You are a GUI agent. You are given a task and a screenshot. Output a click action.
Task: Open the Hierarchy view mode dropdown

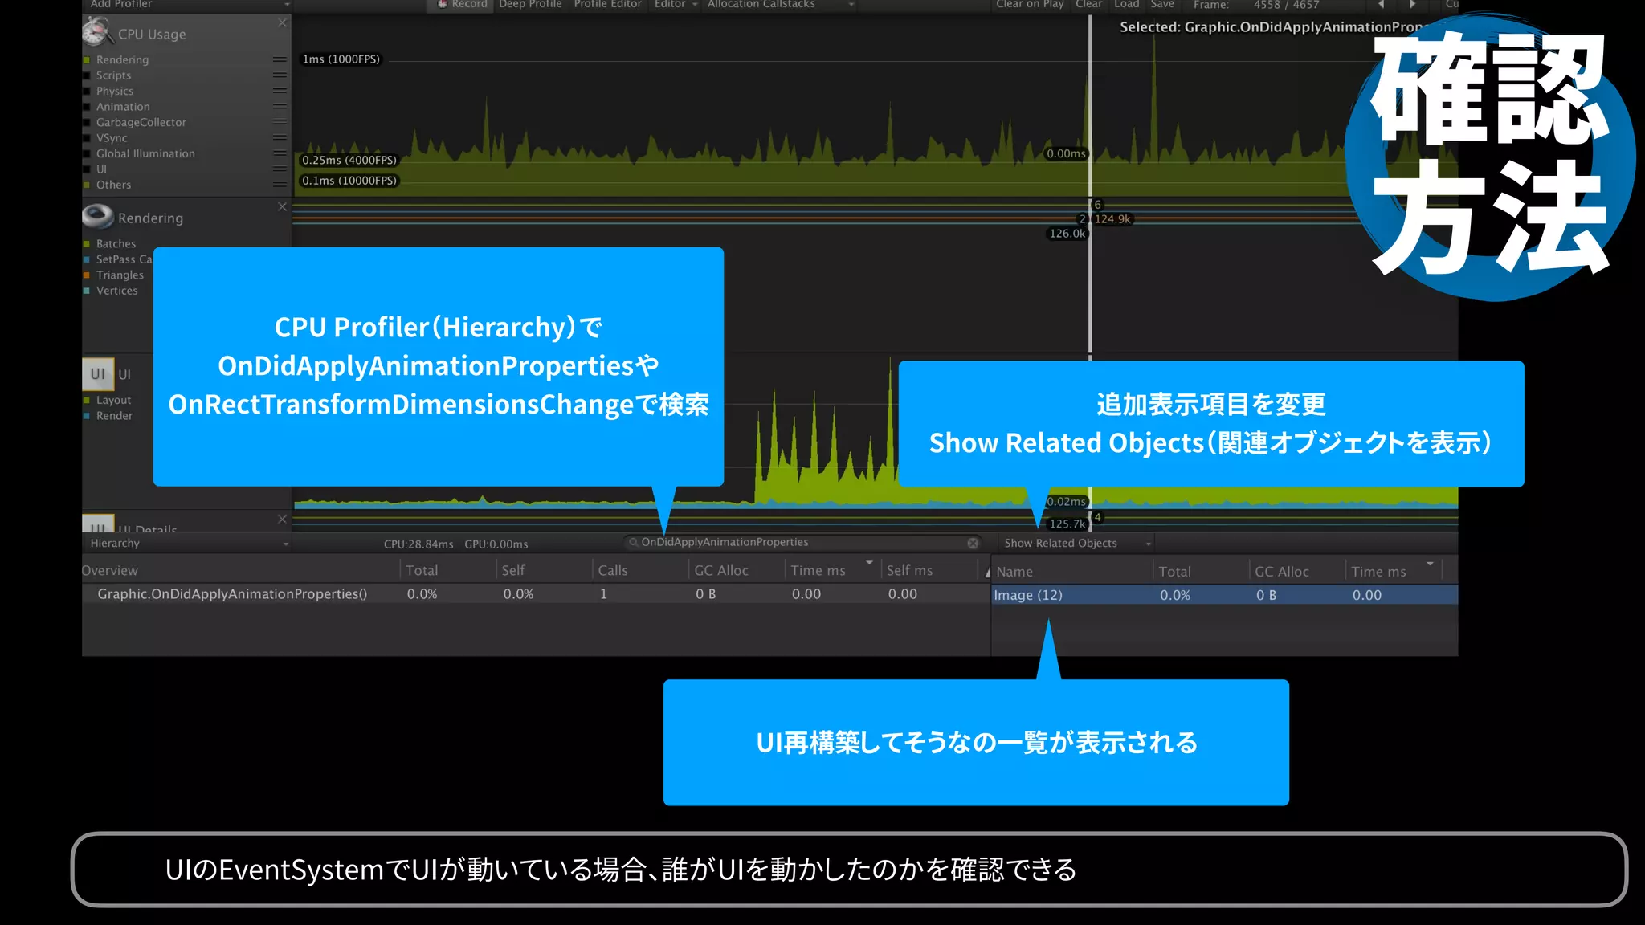click(x=187, y=544)
